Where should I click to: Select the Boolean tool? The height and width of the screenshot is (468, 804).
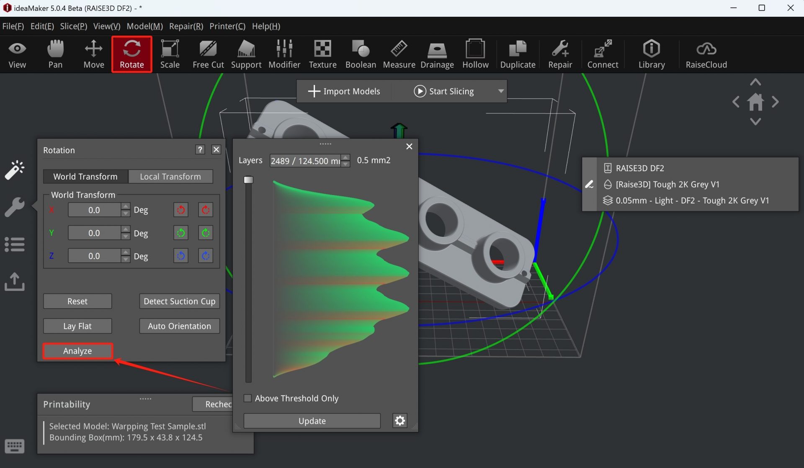coord(360,54)
